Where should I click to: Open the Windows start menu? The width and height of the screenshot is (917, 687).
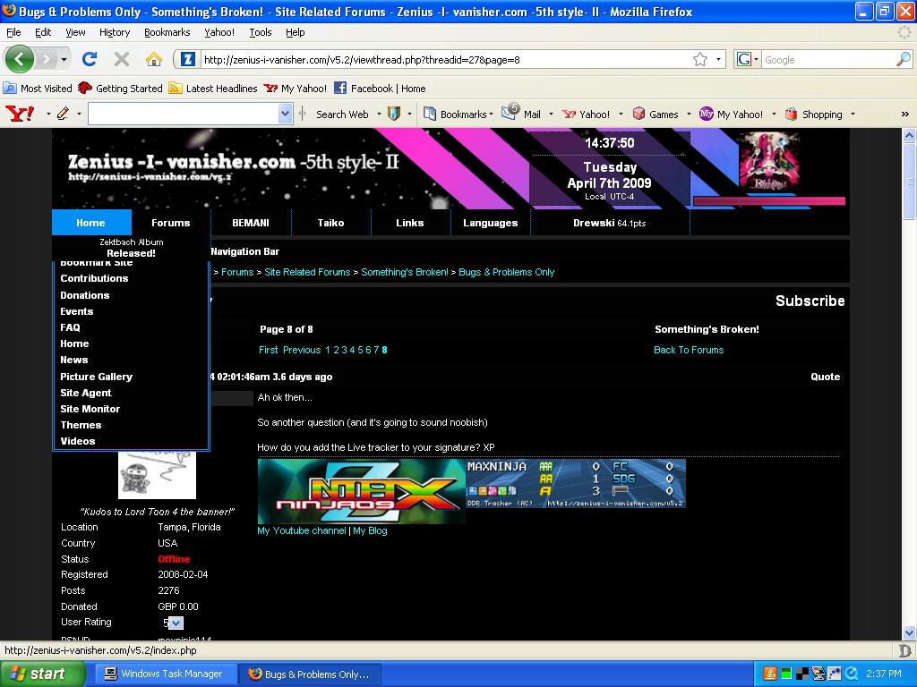(42, 674)
